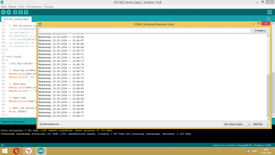275x155 pixels.
Task: Click the console line starting with Глобальные переменные
Action: point(96,134)
